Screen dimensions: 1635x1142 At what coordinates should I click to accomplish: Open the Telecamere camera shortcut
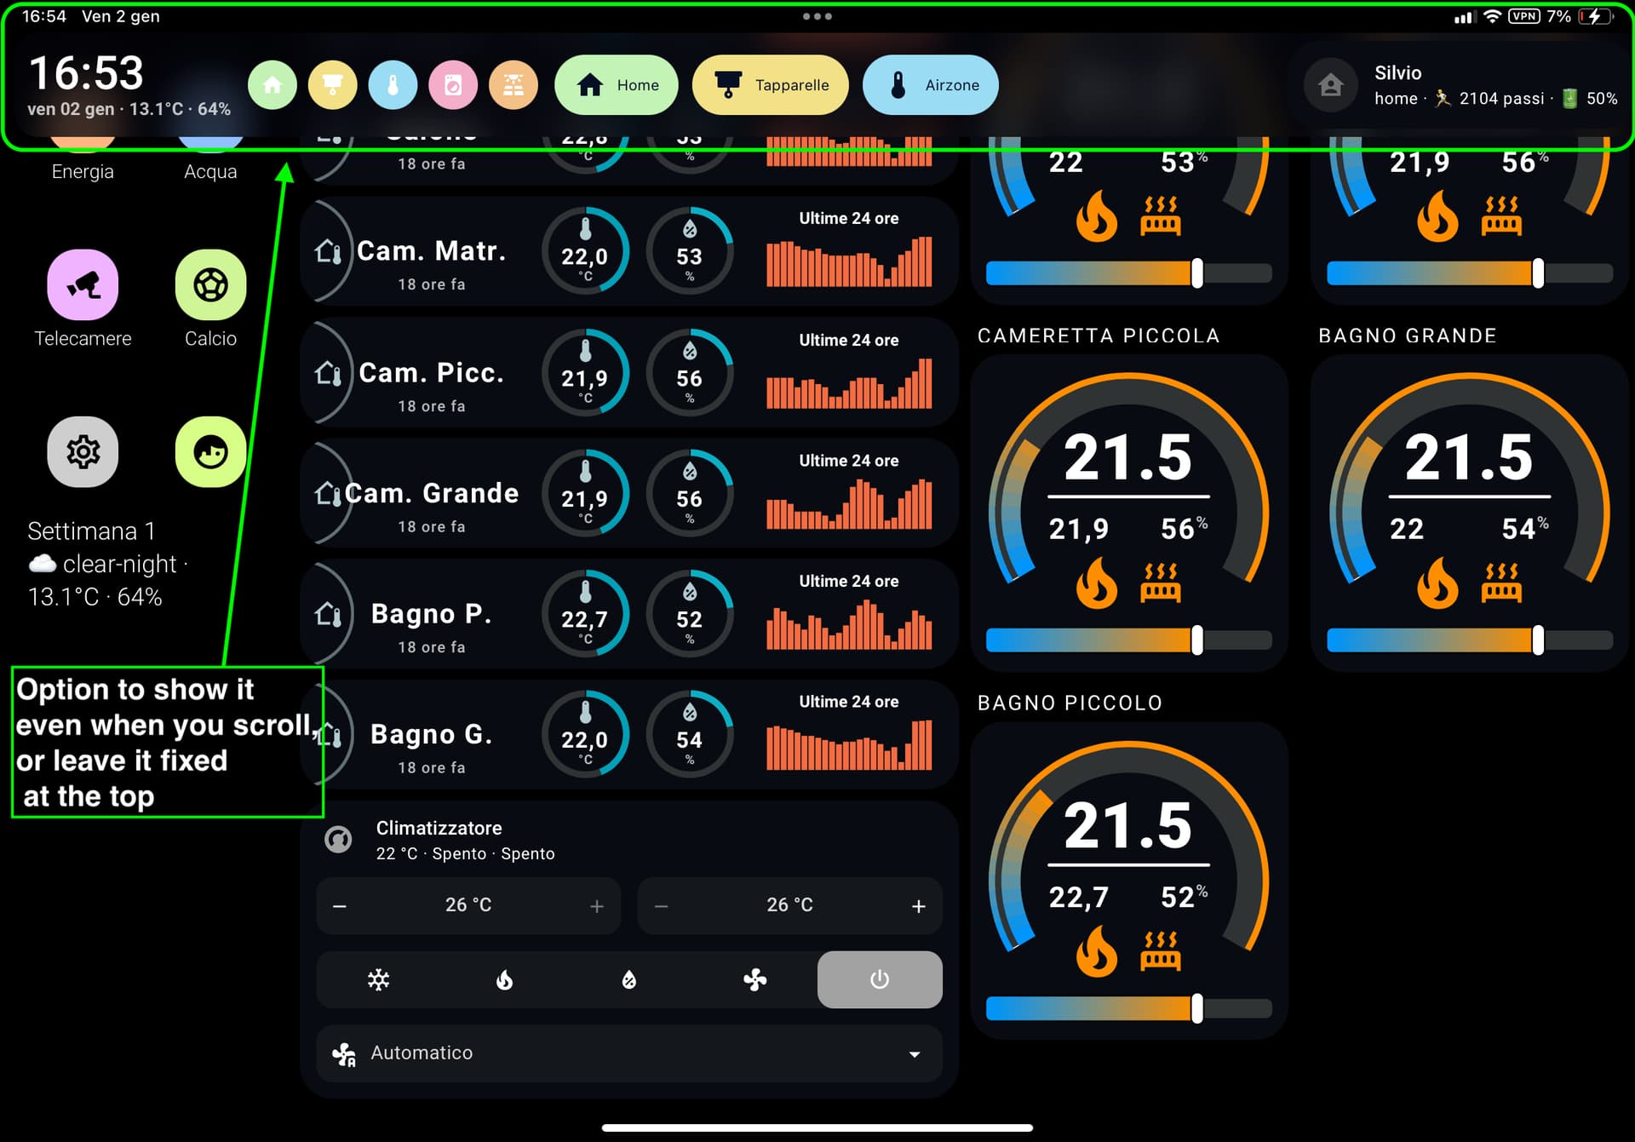point(83,285)
